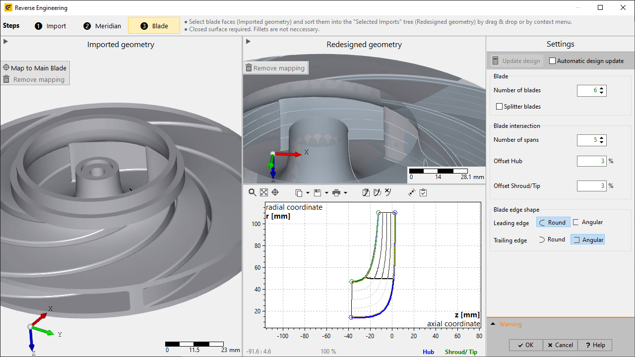Image resolution: width=635 pixels, height=357 pixels.
Task: Expand the Warning section
Action: pos(493,324)
